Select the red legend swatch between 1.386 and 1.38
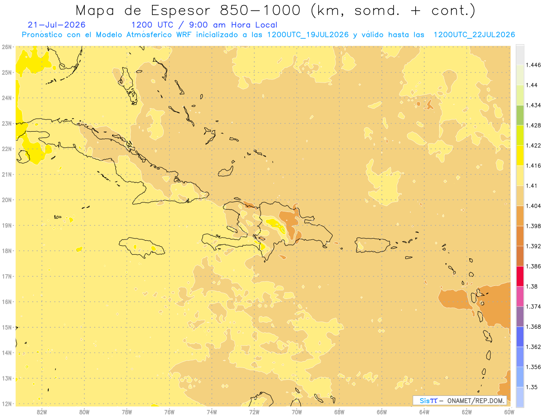The image size is (541, 418). (520, 276)
